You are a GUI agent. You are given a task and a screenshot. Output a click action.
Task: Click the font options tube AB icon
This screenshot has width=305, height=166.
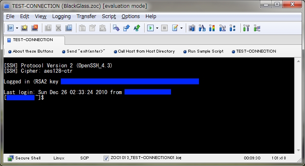tap(202, 28)
